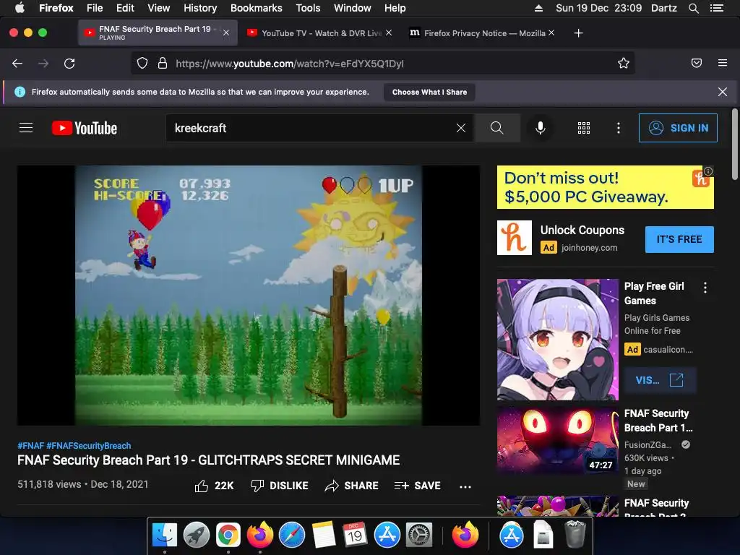Screen dimensions: 740x555
Task: Save page to Pocket
Action: pyautogui.click(x=697, y=64)
